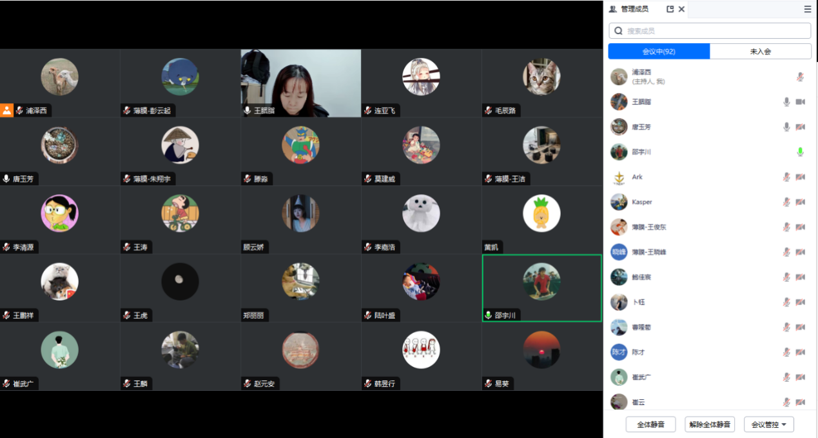The image size is (818, 438).
Task: Click the microphone icon next to 唐玉芳 in list
Action: 786,127
